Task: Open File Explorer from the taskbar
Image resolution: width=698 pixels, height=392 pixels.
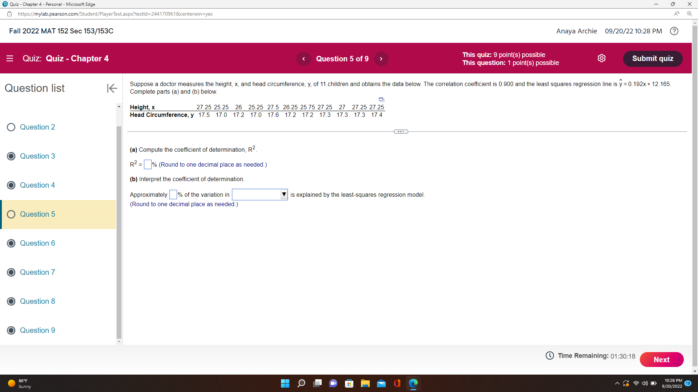Action: point(365,383)
